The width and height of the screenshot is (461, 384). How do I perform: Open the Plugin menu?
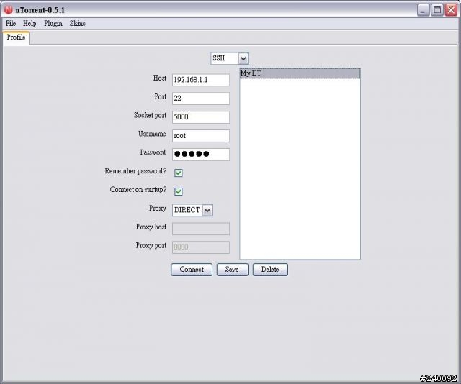[53, 24]
